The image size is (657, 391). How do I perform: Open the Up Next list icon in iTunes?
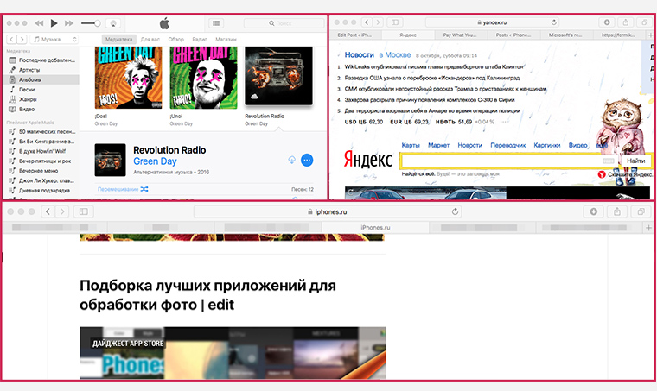point(216,23)
